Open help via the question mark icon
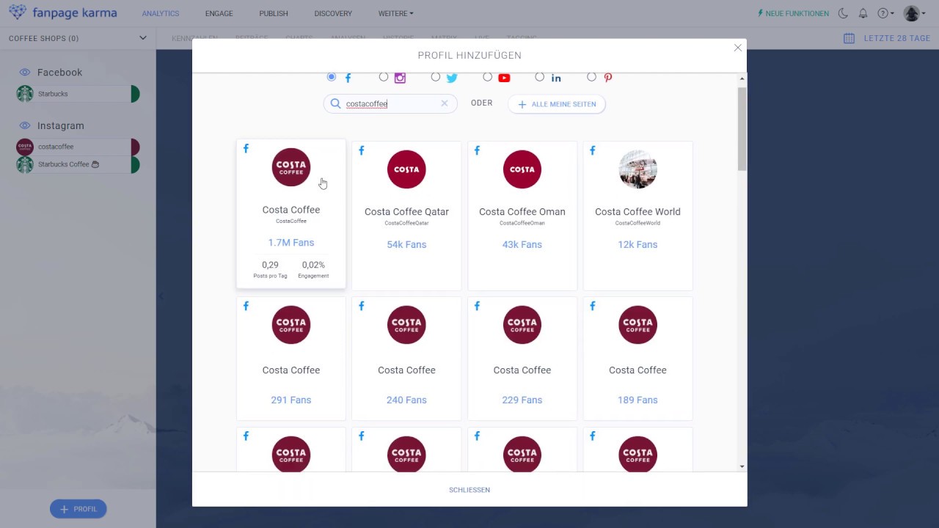 pyautogui.click(x=884, y=12)
